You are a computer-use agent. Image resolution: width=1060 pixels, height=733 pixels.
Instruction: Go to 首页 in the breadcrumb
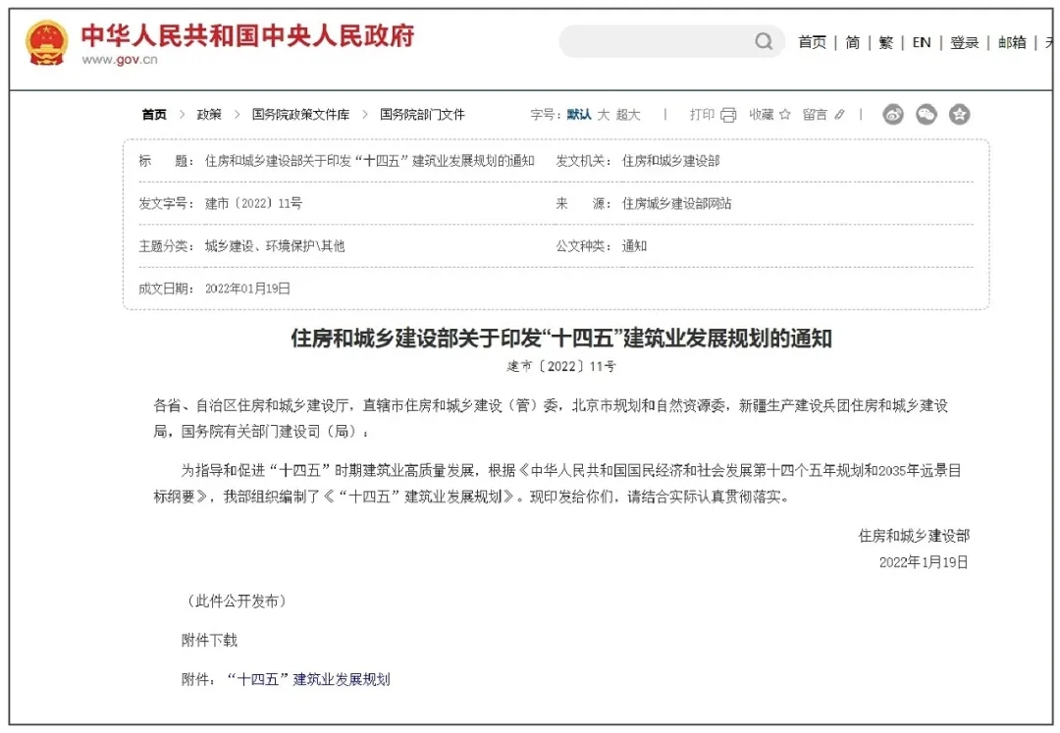click(x=154, y=114)
